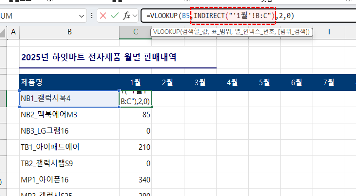The width and height of the screenshot is (356, 196).
Task: Click the 4월 header cell
Action: tap(232, 82)
